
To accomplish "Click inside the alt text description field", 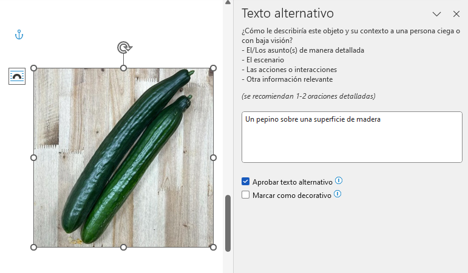I will [352, 137].
